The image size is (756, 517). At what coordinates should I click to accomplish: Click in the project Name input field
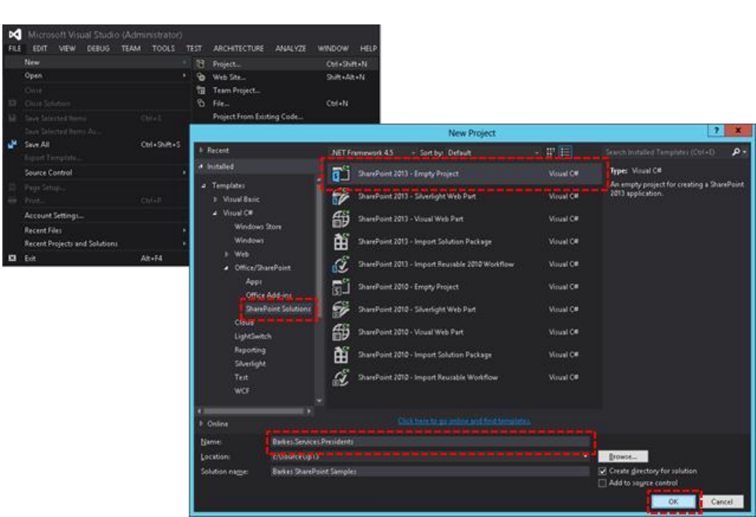(x=430, y=442)
